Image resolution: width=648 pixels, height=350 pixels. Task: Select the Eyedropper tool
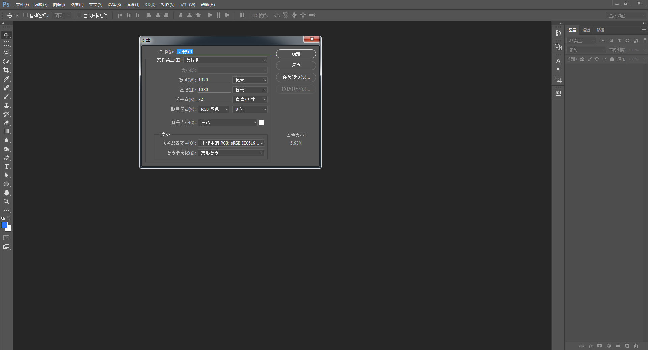[x=6, y=79]
